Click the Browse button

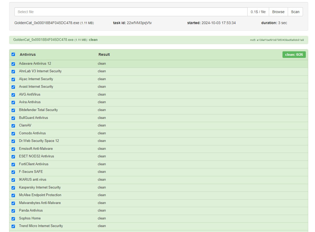(x=278, y=12)
